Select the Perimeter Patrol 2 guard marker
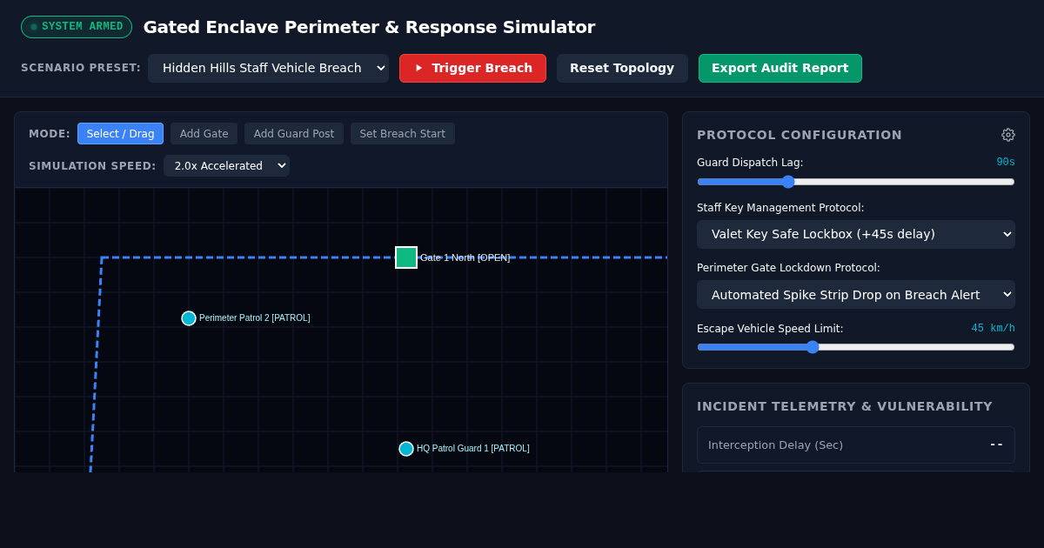Viewport: 1044px width, 548px height. click(189, 318)
